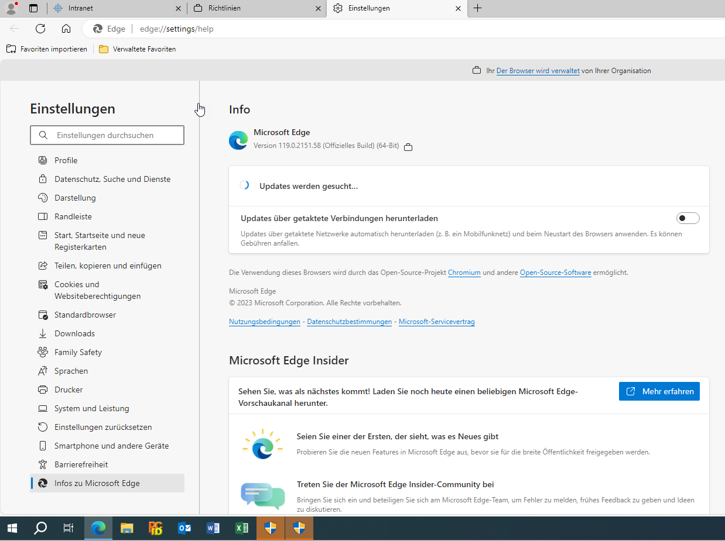This screenshot has width=725, height=541.
Task: Select Infos zu Microsoft Edge
Action: click(107, 483)
